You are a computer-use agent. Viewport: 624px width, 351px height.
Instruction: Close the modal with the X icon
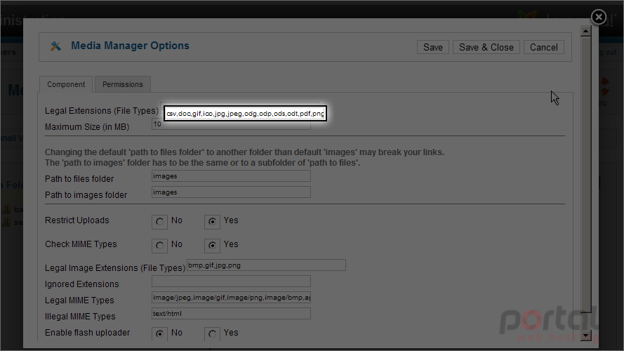599,17
